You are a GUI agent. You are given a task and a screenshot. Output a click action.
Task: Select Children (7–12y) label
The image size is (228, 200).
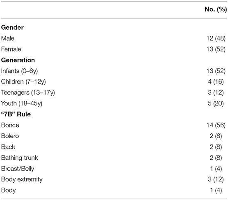point(23,82)
